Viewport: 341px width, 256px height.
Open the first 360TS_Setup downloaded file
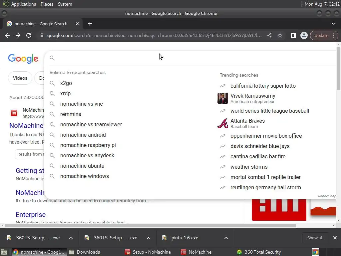(x=38, y=238)
